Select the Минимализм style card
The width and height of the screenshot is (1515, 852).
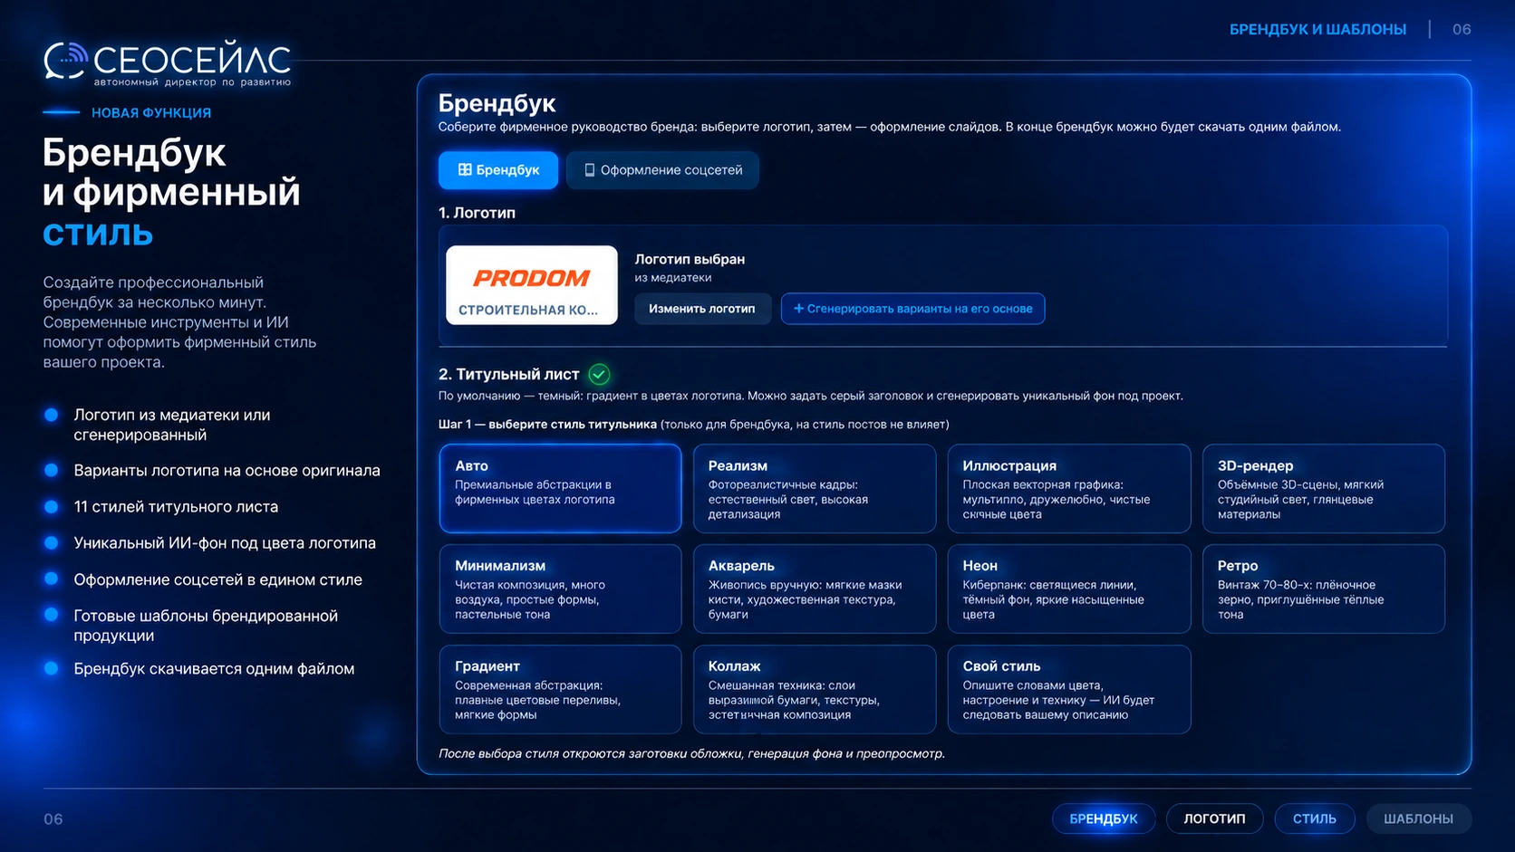(x=560, y=589)
